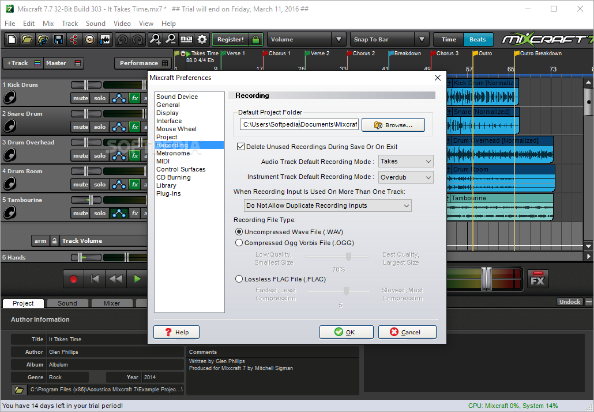Click the green Play transport button
Image resolution: width=594 pixels, height=412 pixels.
point(137,279)
